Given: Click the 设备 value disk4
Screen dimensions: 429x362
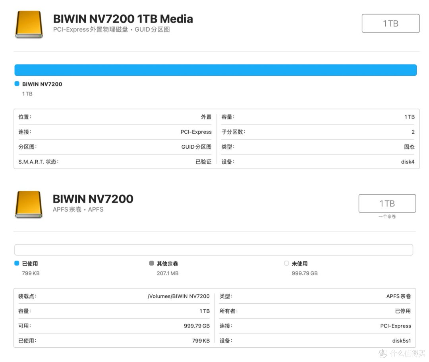Looking at the screenshot, I should point(408,162).
